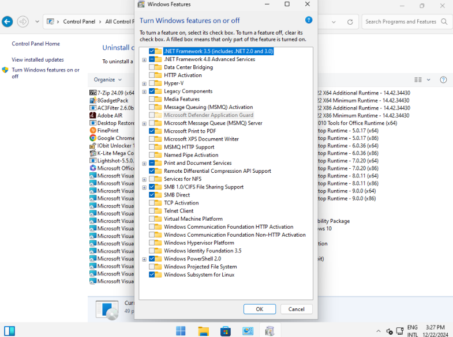Expand the Services for NFS node

(144, 180)
